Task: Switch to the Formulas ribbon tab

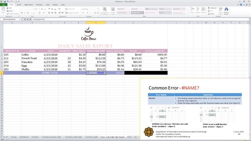Action: [39, 5]
